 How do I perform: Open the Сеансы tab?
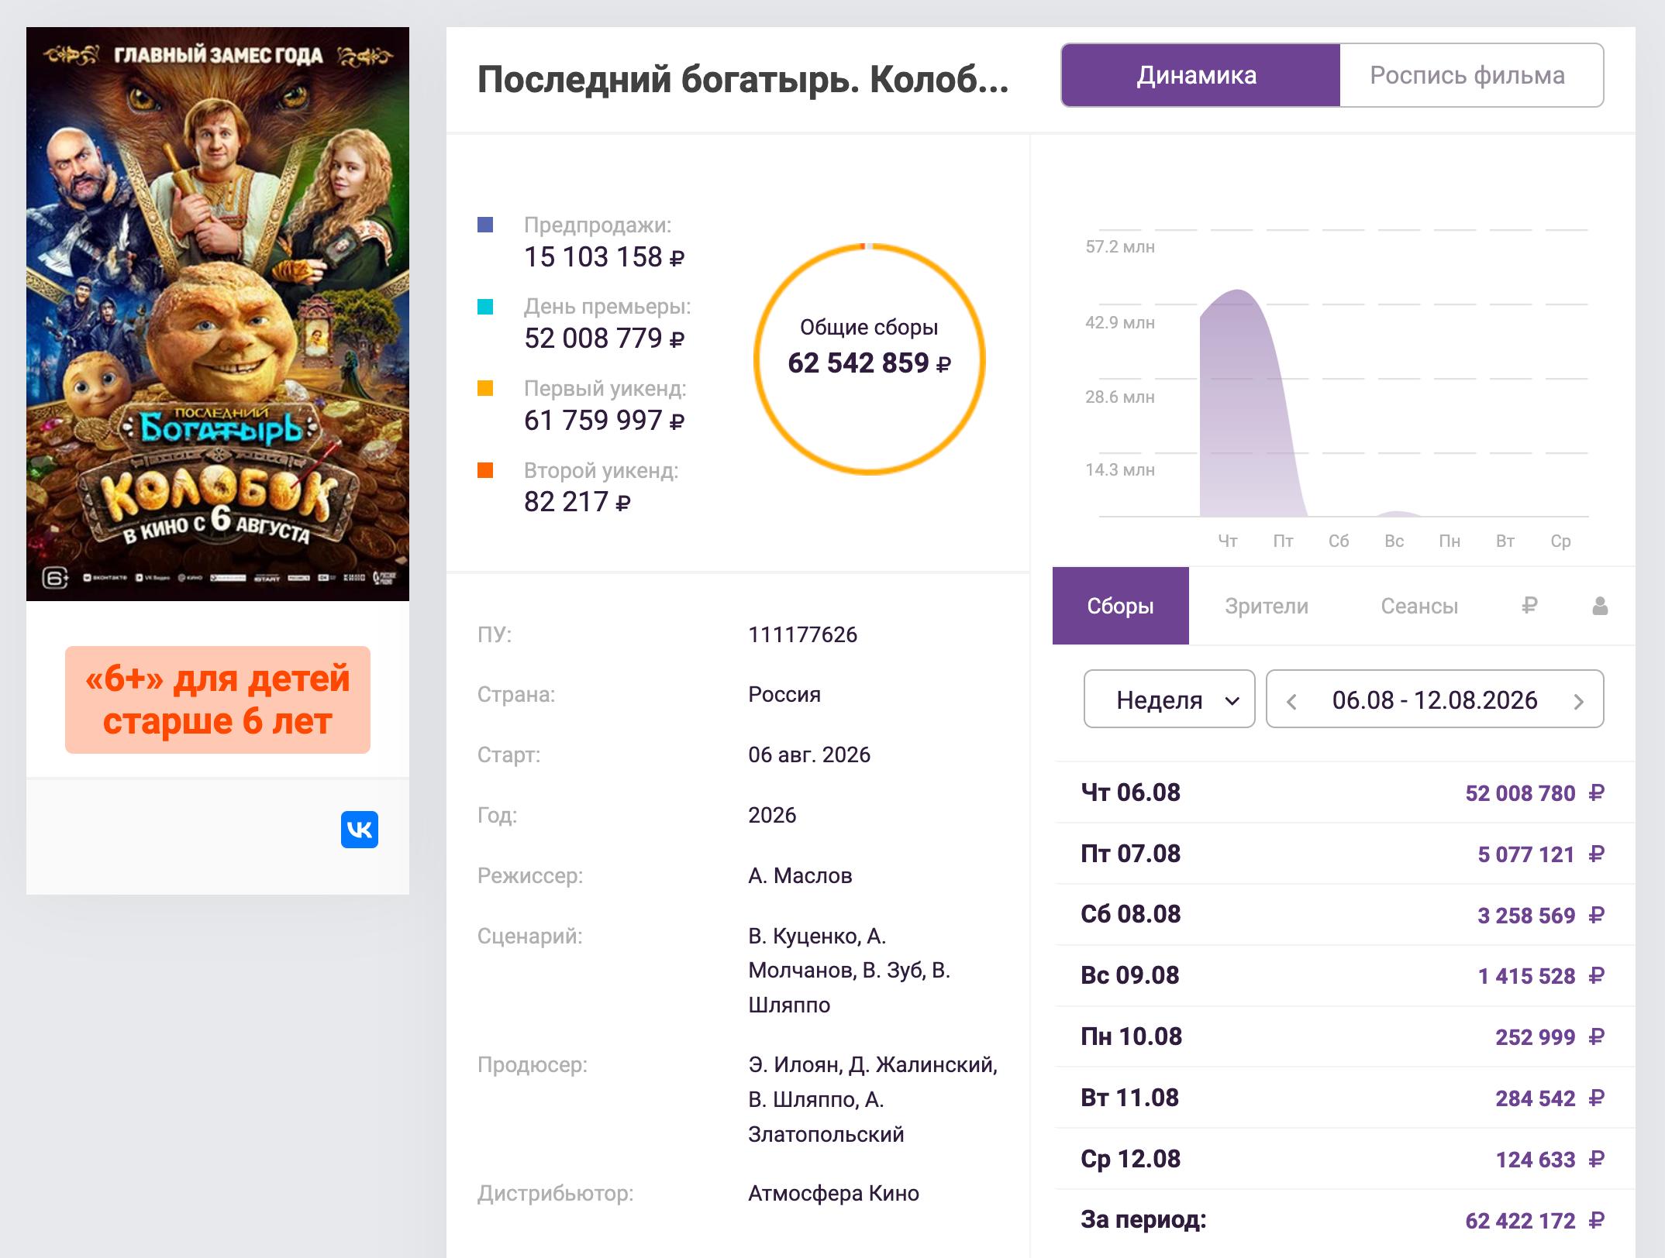[1419, 606]
